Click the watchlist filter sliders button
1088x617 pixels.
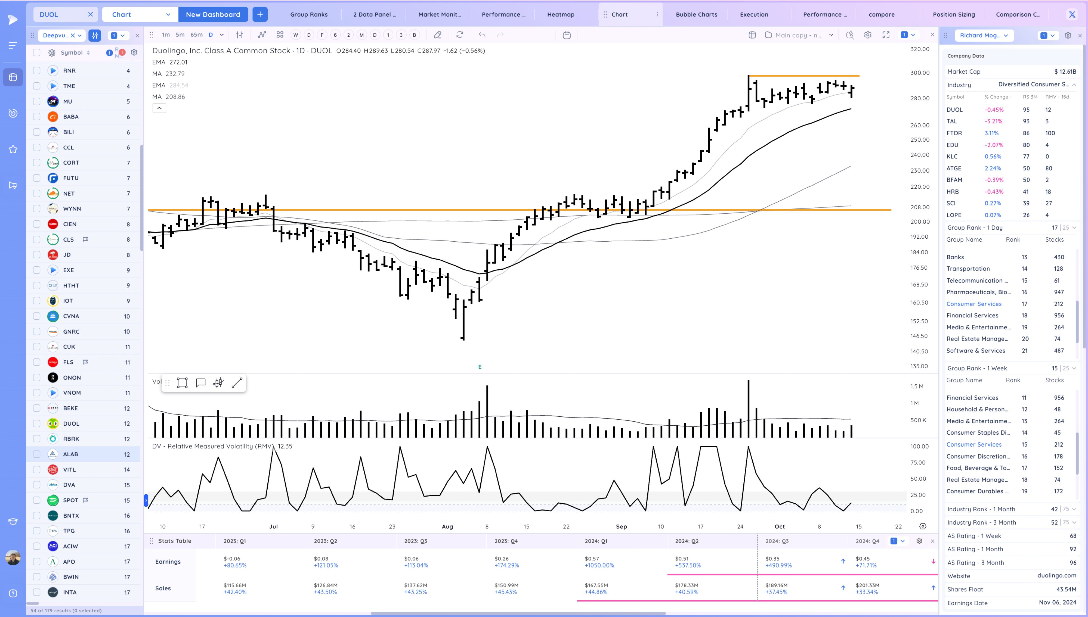point(95,36)
